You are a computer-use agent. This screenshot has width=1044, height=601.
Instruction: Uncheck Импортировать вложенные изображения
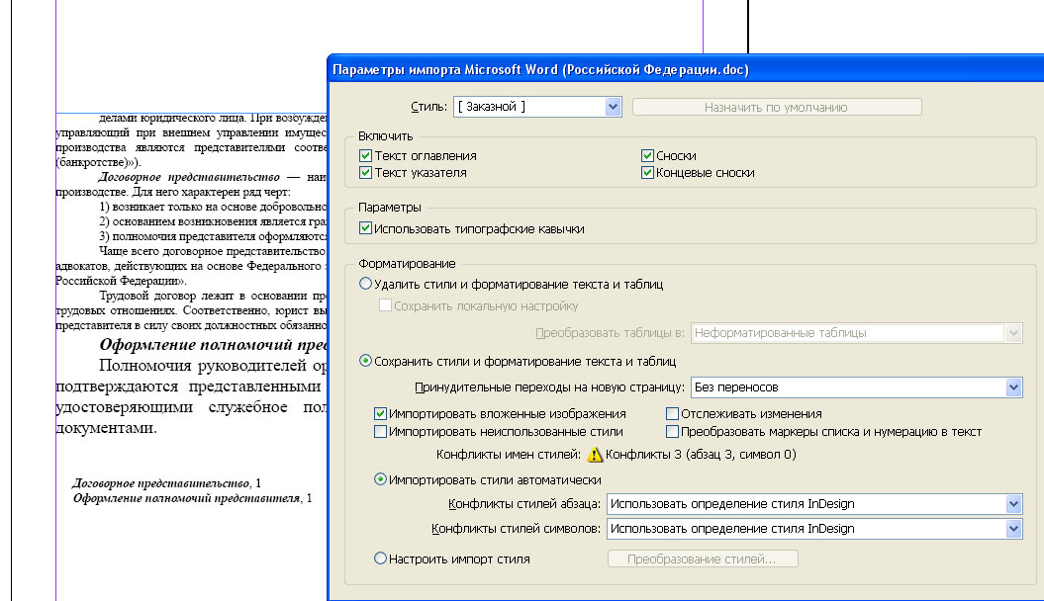tap(380, 413)
